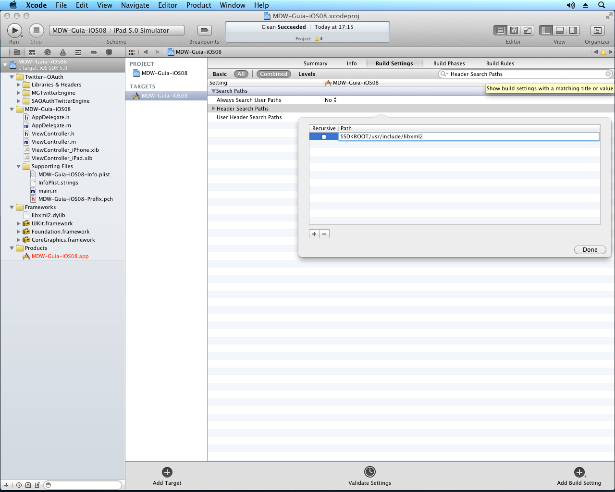Enable the Combined build settings view
The width and height of the screenshot is (615, 492).
click(274, 74)
